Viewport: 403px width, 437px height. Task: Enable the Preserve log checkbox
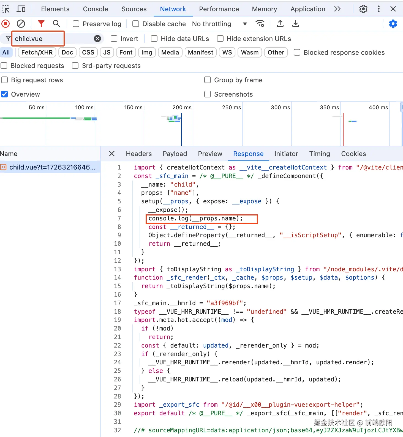pos(76,24)
